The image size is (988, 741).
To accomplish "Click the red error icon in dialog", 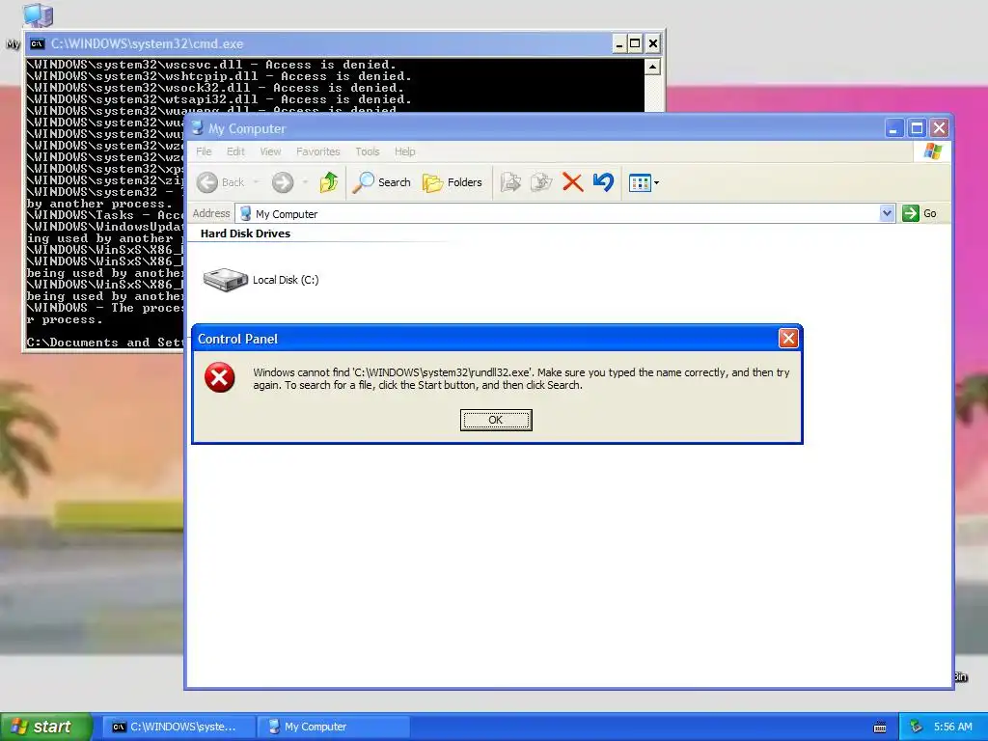I will coord(219,377).
